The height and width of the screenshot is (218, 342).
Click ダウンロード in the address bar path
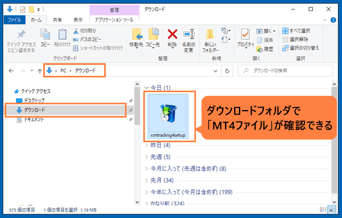(x=85, y=71)
